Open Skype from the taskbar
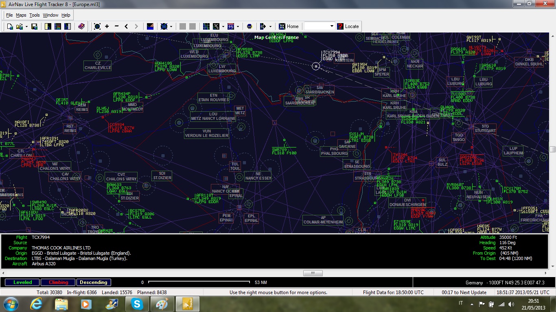 (x=137, y=304)
